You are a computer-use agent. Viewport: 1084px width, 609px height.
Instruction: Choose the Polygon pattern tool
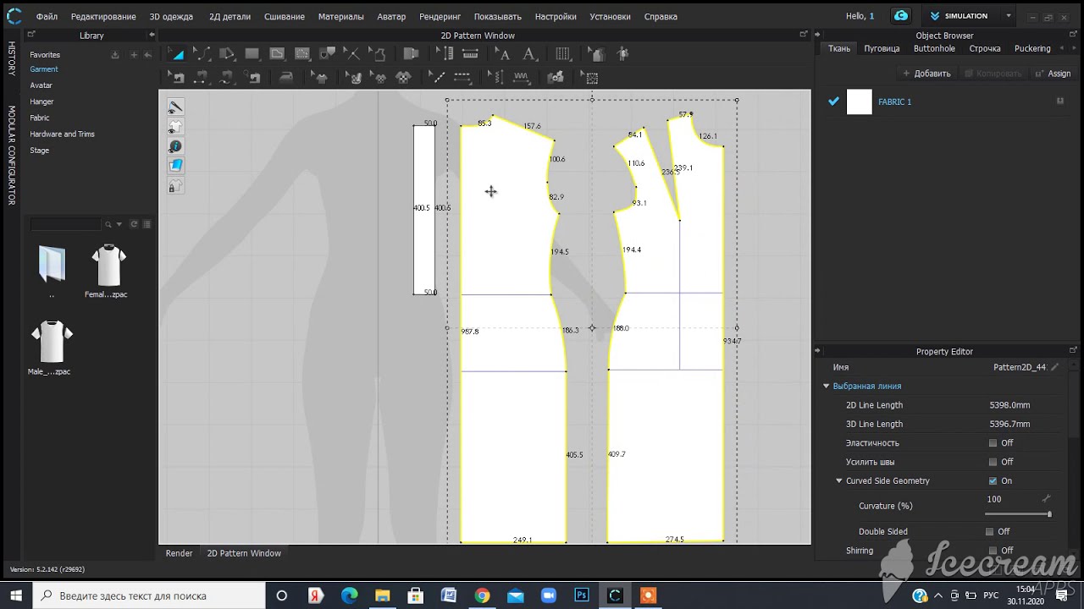pyautogui.click(x=227, y=53)
